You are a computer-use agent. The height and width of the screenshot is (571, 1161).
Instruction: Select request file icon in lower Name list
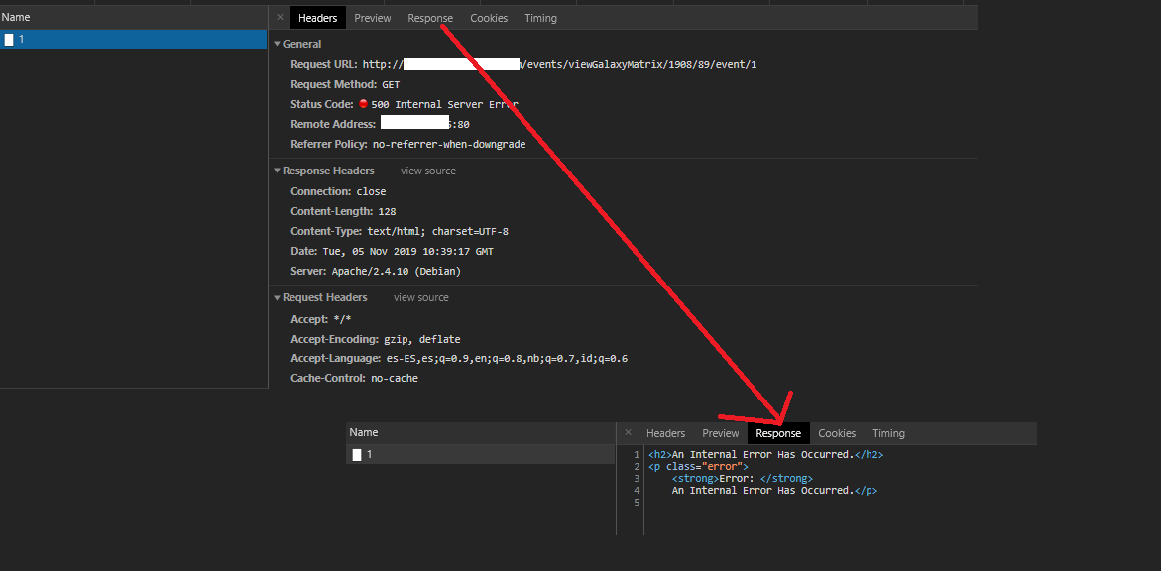[357, 455]
